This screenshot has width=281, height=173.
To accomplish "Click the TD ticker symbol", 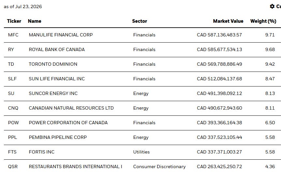I will [x=11, y=64].
